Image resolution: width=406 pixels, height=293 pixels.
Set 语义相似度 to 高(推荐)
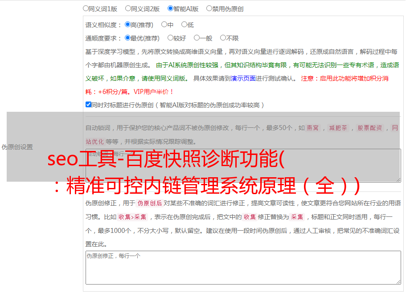pyautogui.click(x=127, y=24)
